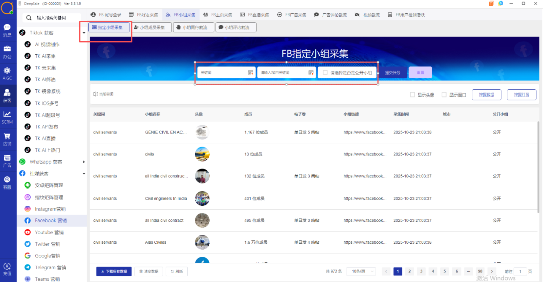
Task: Click the 前往 page number input box
Action: tap(520, 271)
